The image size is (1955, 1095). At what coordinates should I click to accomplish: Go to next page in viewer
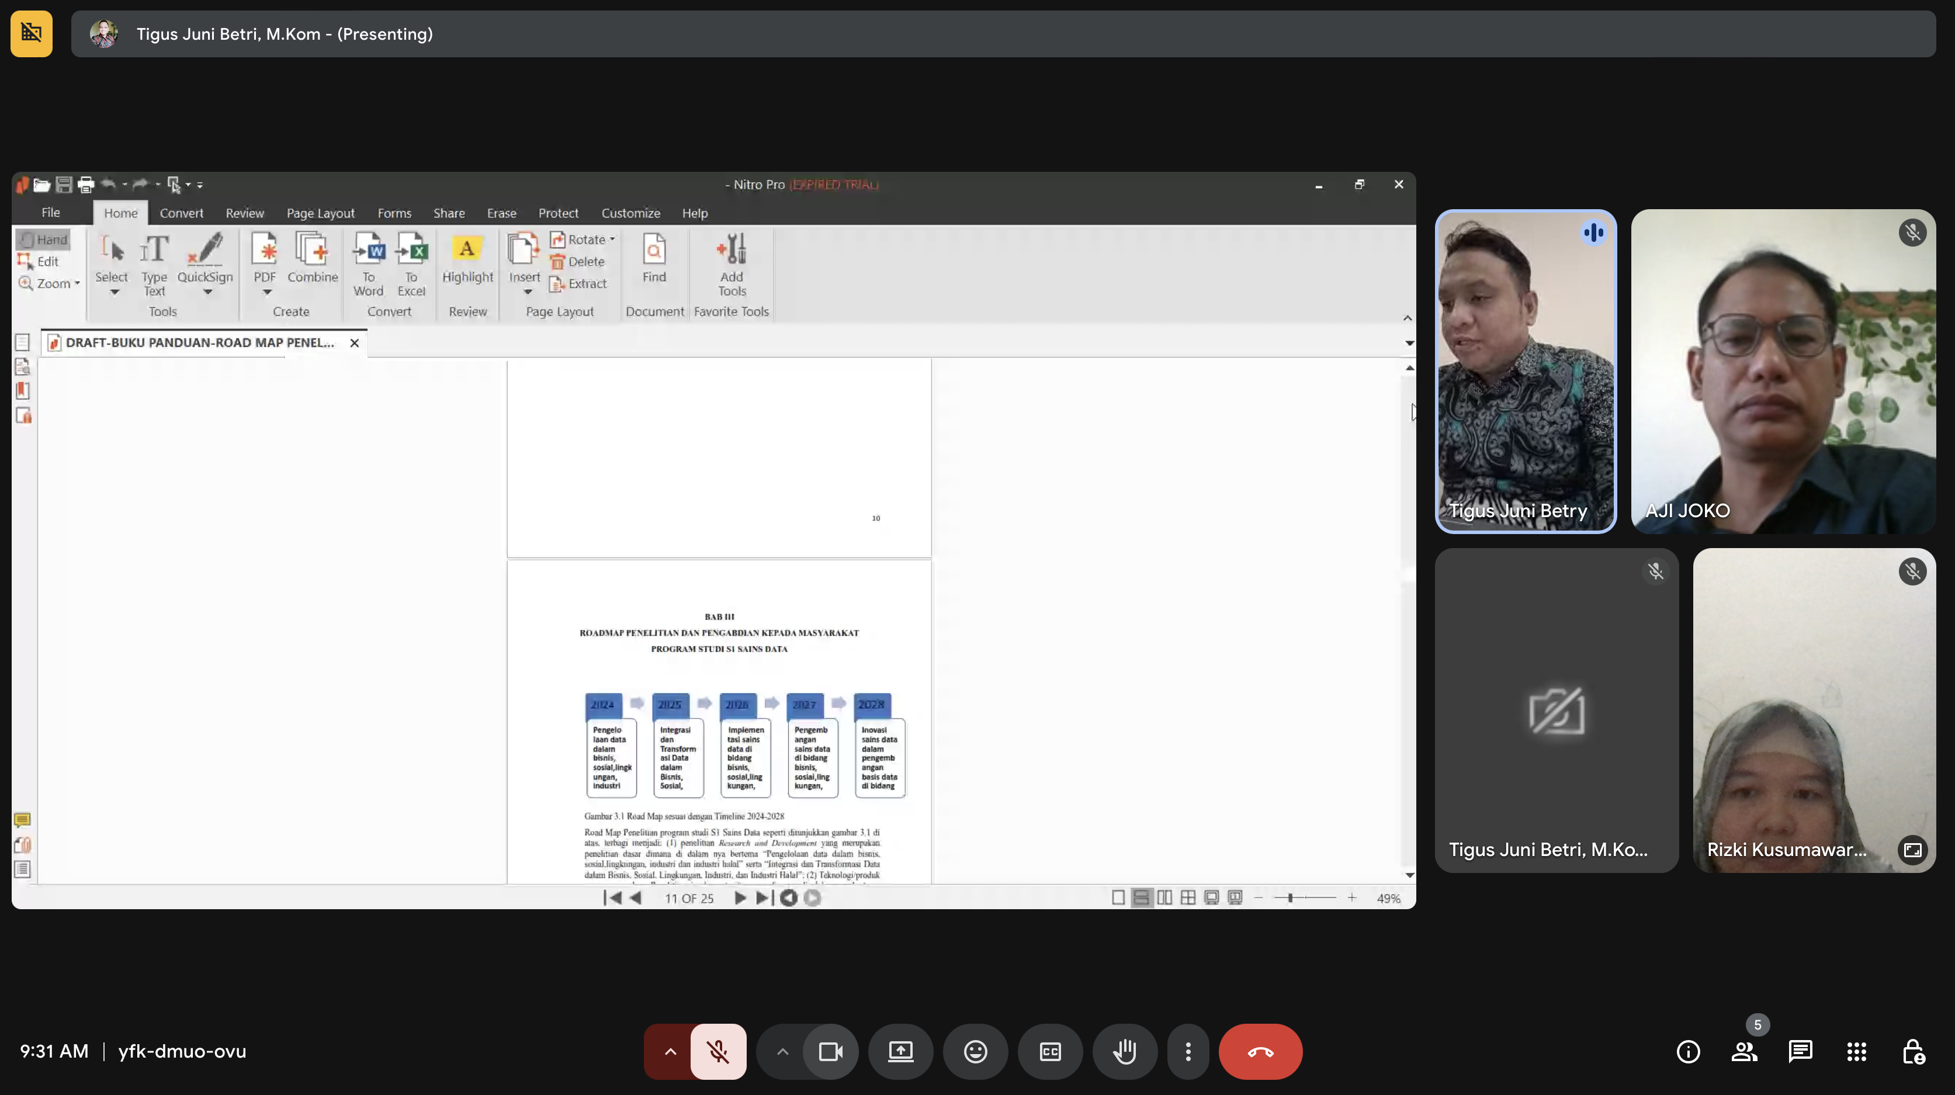point(740,898)
